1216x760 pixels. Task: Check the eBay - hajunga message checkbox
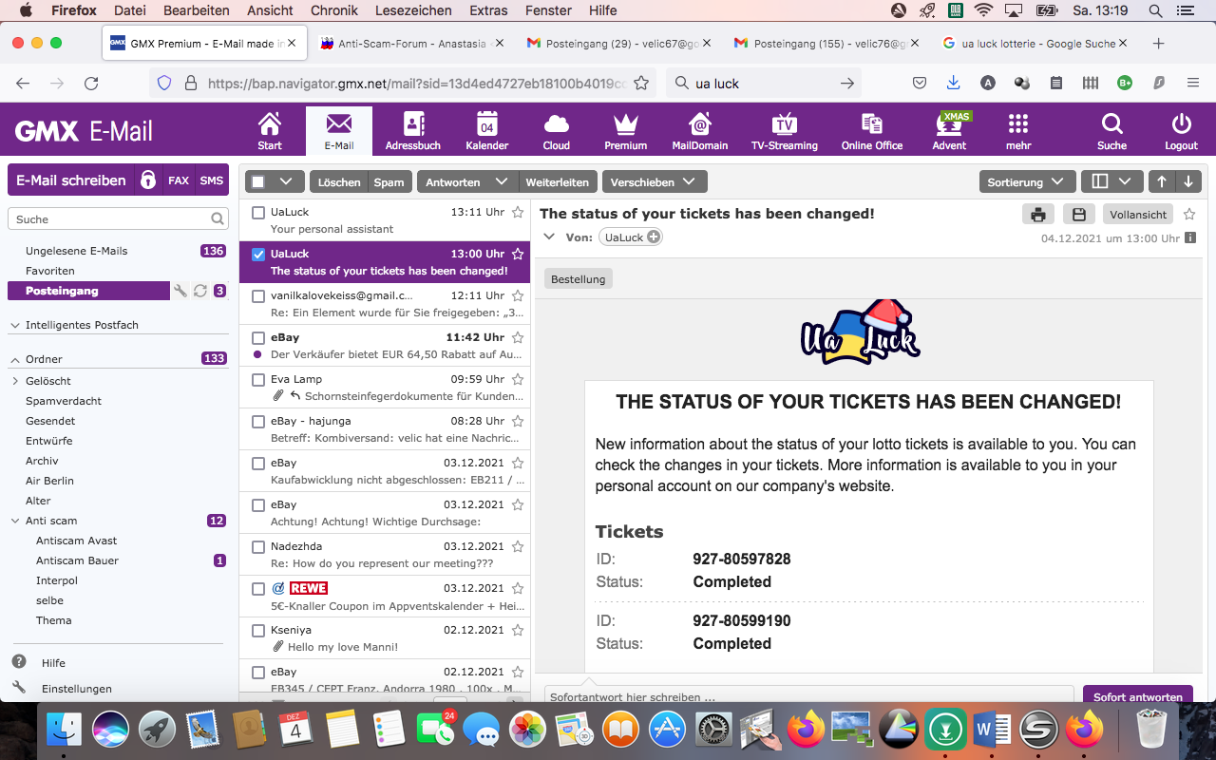tap(258, 422)
